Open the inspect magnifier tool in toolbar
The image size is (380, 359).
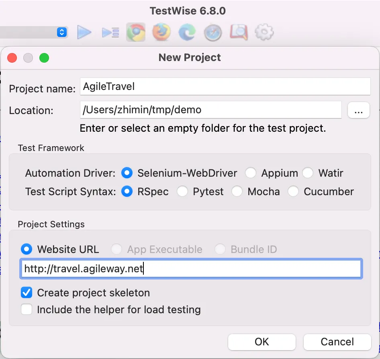(239, 32)
